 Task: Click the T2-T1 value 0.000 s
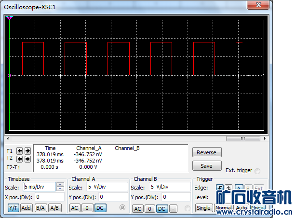coord(50,167)
